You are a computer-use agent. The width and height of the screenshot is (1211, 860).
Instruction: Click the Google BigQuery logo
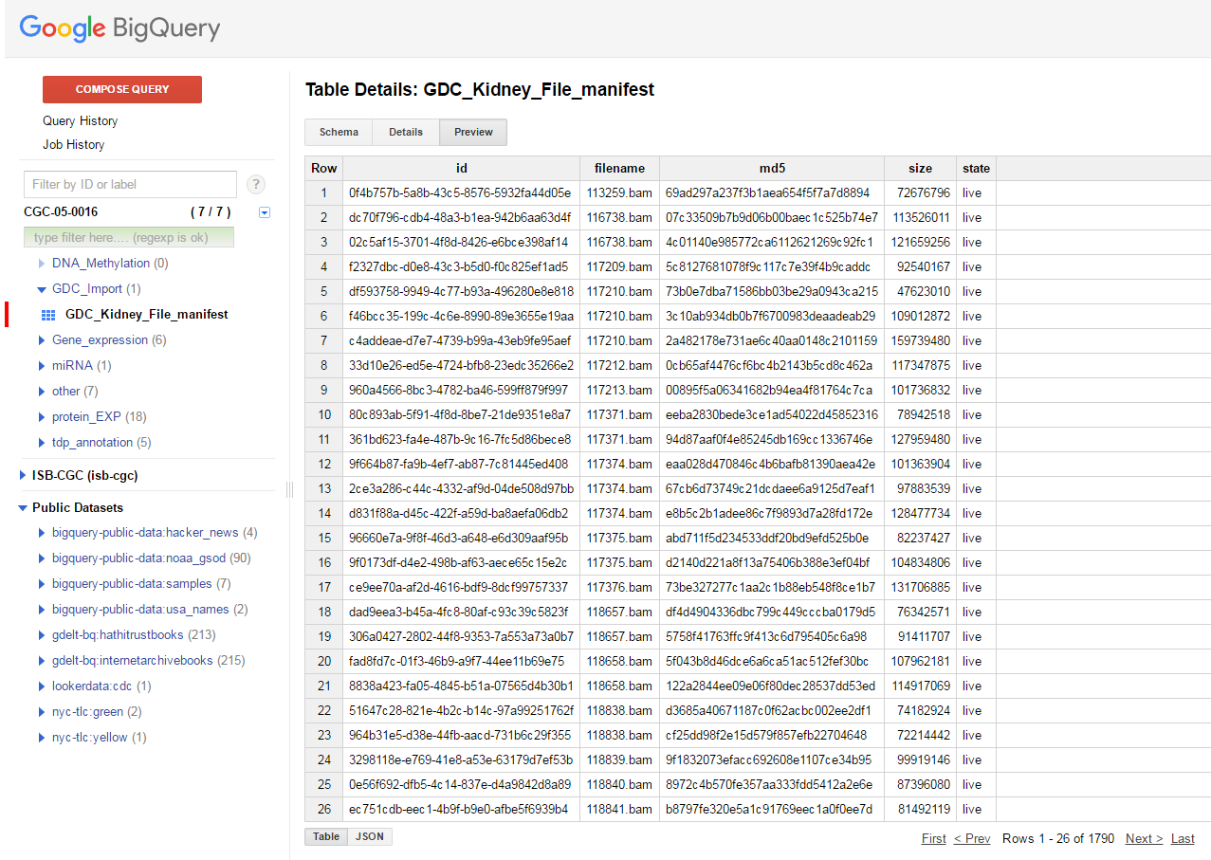(119, 28)
